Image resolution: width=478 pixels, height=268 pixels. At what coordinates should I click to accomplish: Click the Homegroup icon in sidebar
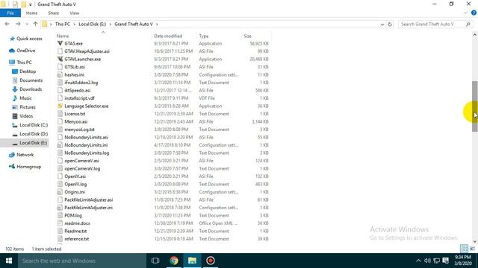12,167
